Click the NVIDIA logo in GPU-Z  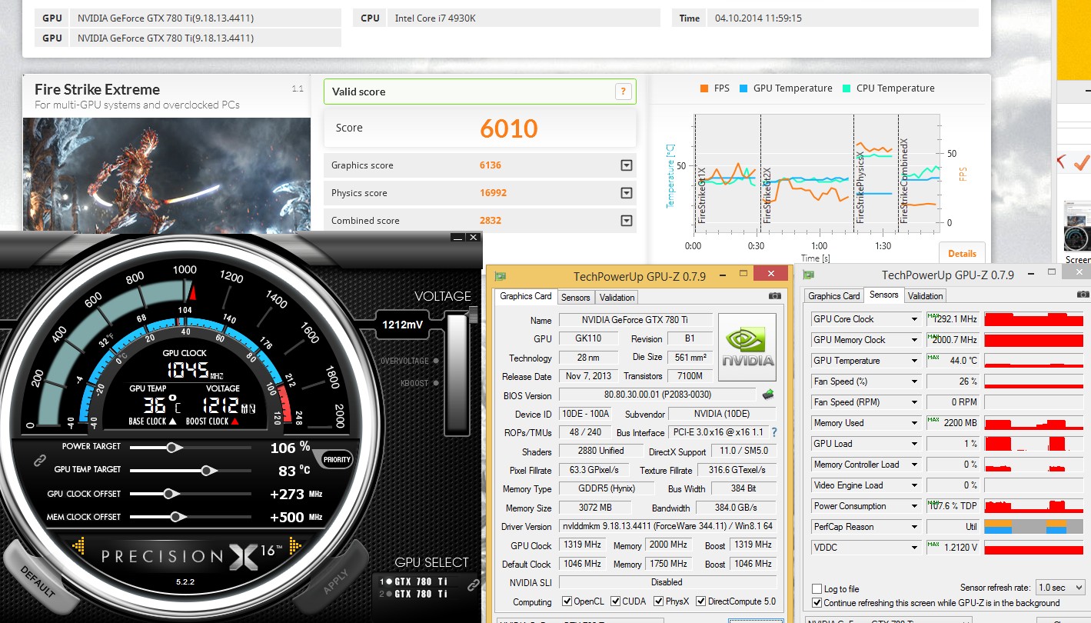click(x=747, y=347)
